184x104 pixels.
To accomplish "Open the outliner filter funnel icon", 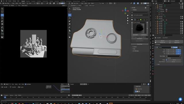I will click(180, 3).
